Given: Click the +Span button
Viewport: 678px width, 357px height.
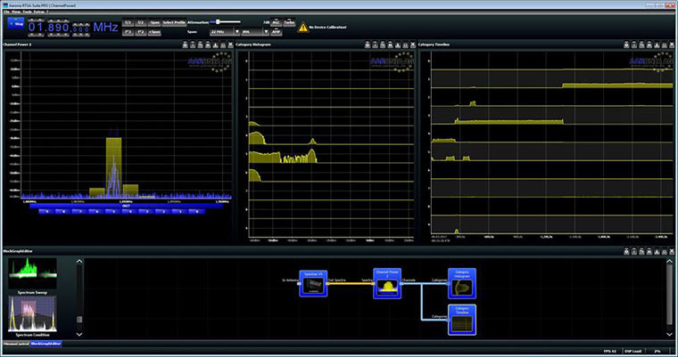Looking at the screenshot, I should [154, 32].
